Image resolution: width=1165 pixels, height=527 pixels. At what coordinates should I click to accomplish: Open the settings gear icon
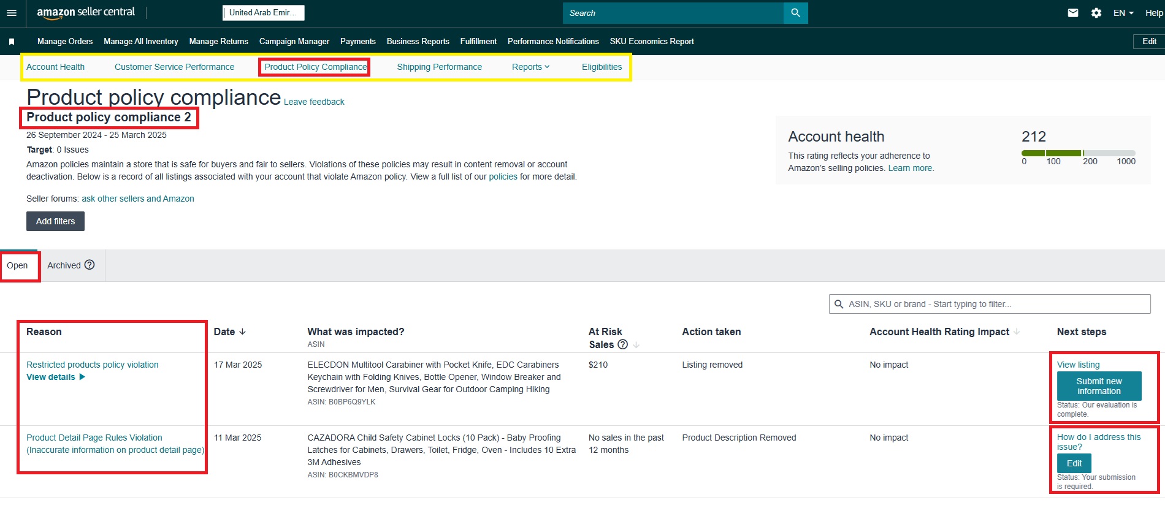1096,13
